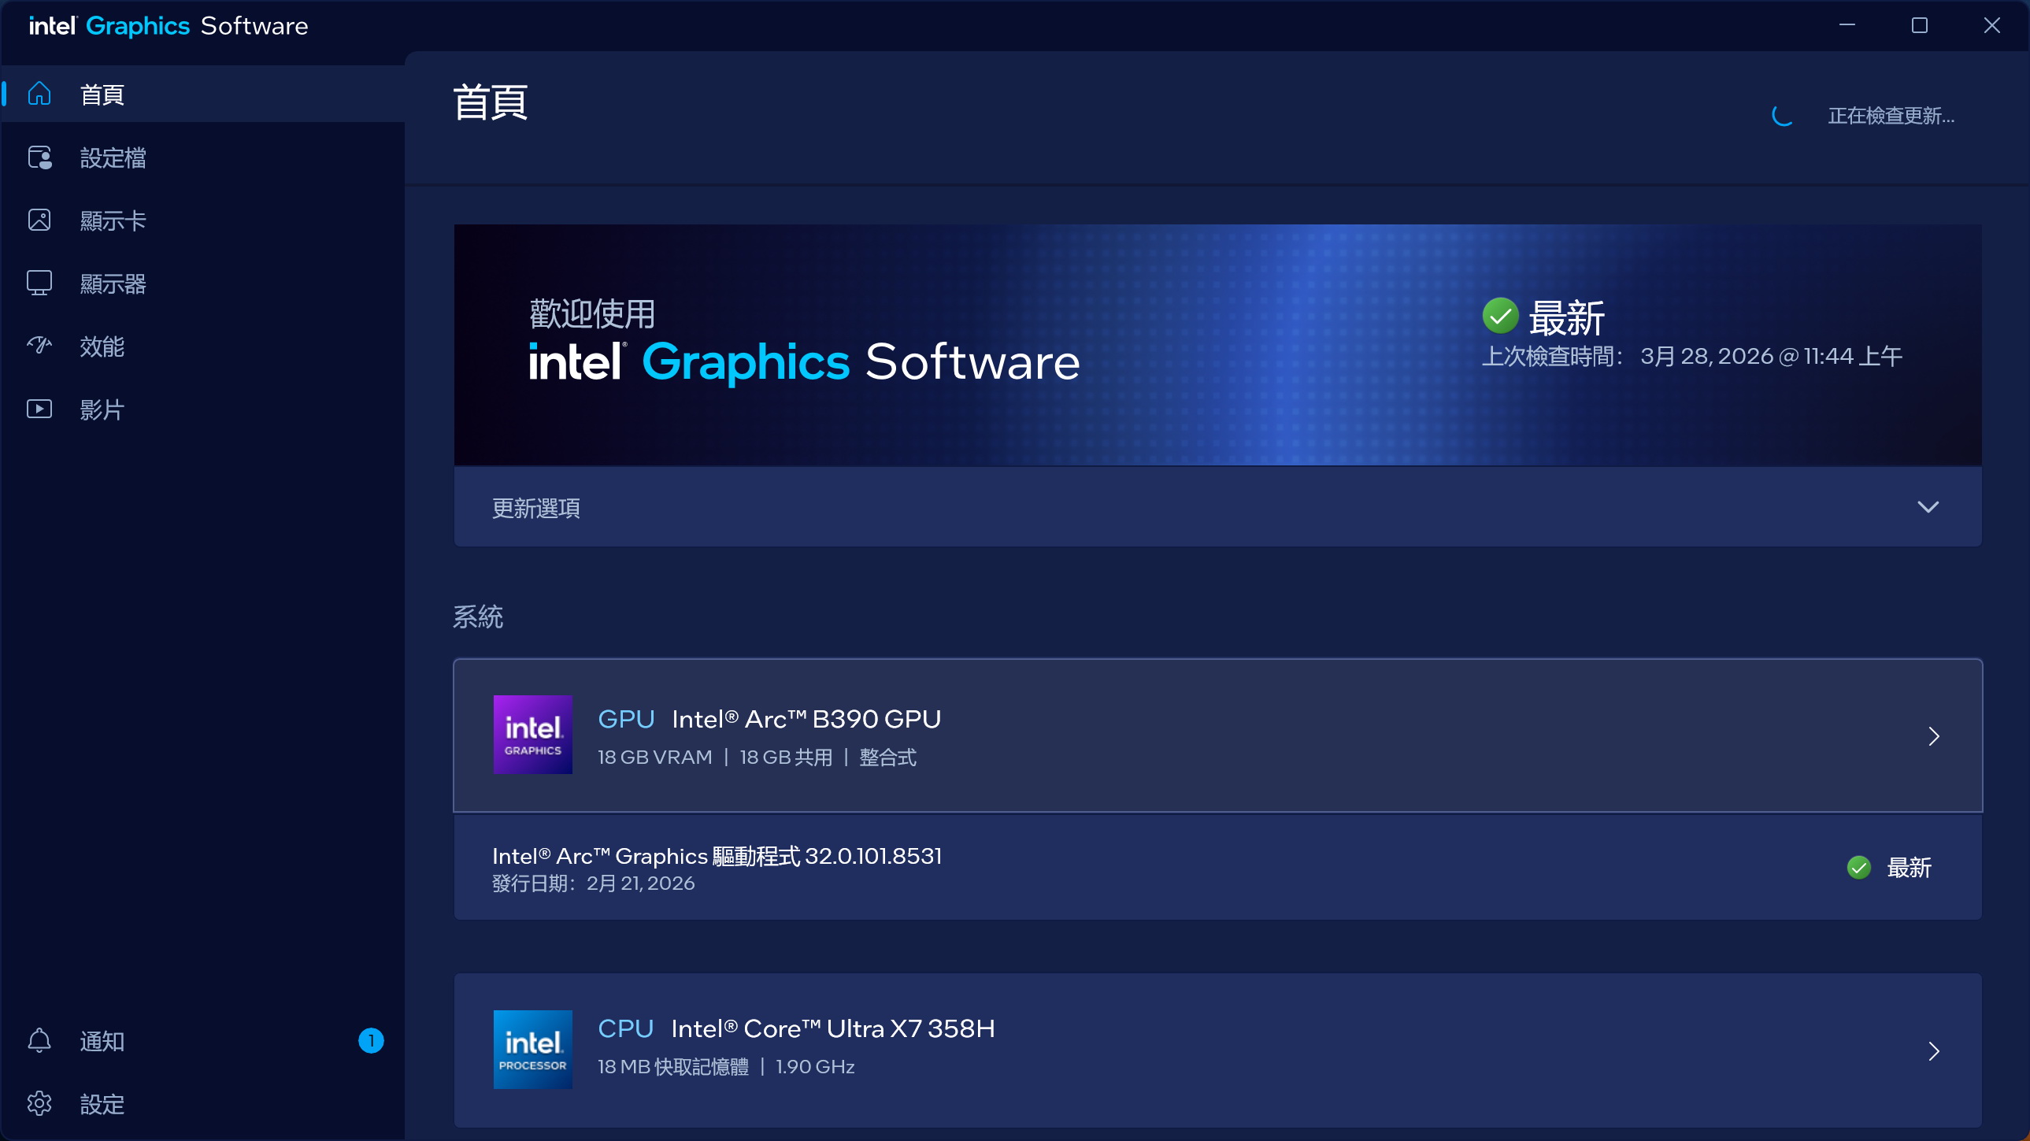Click the video (影片) play icon
This screenshot has width=2030, height=1141.
(x=39, y=409)
